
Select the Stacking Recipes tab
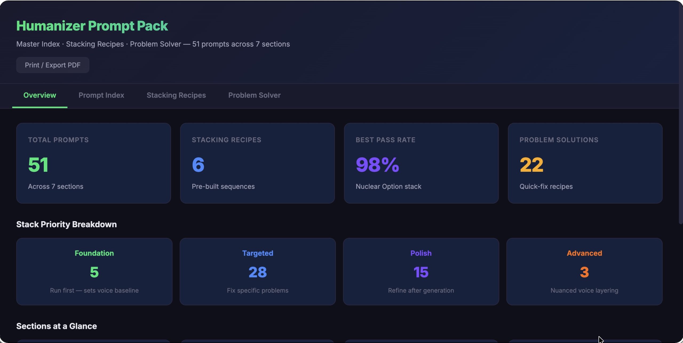coord(176,95)
